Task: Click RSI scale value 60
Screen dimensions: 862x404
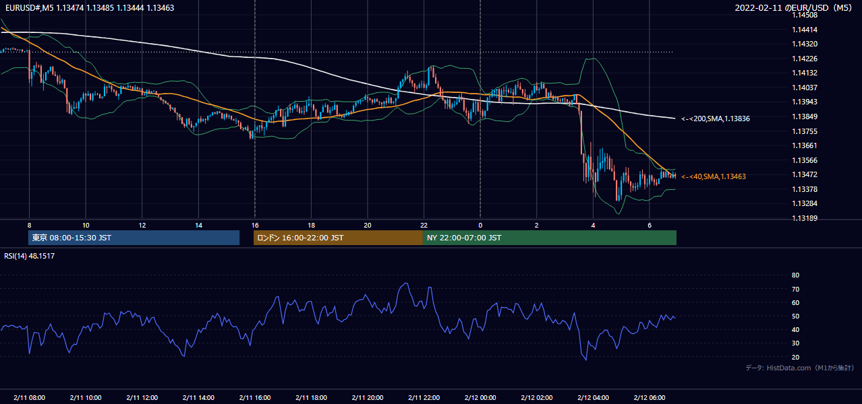Action: pyautogui.click(x=795, y=302)
